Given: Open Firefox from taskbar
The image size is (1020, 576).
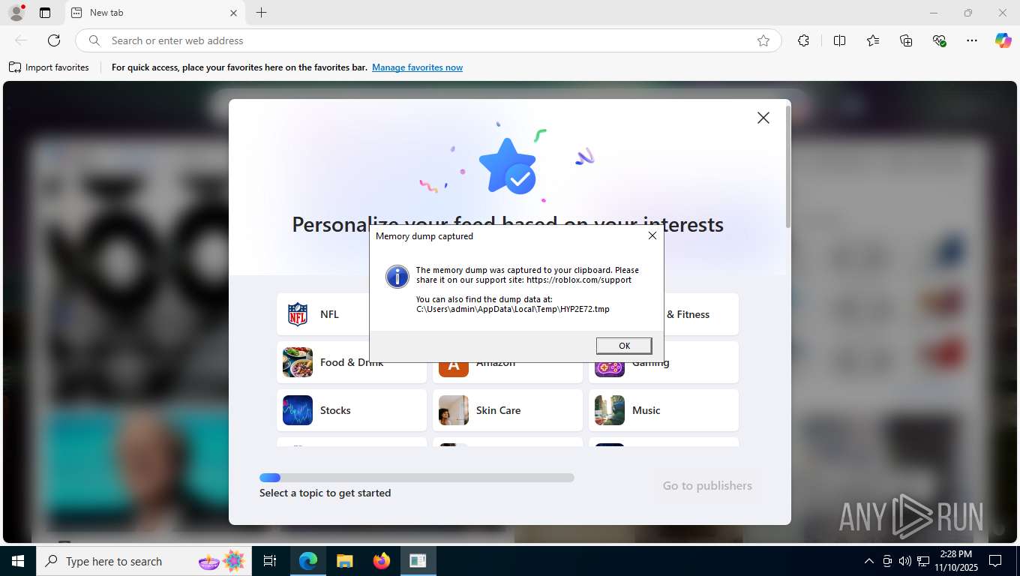Looking at the screenshot, I should pos(382,561).
